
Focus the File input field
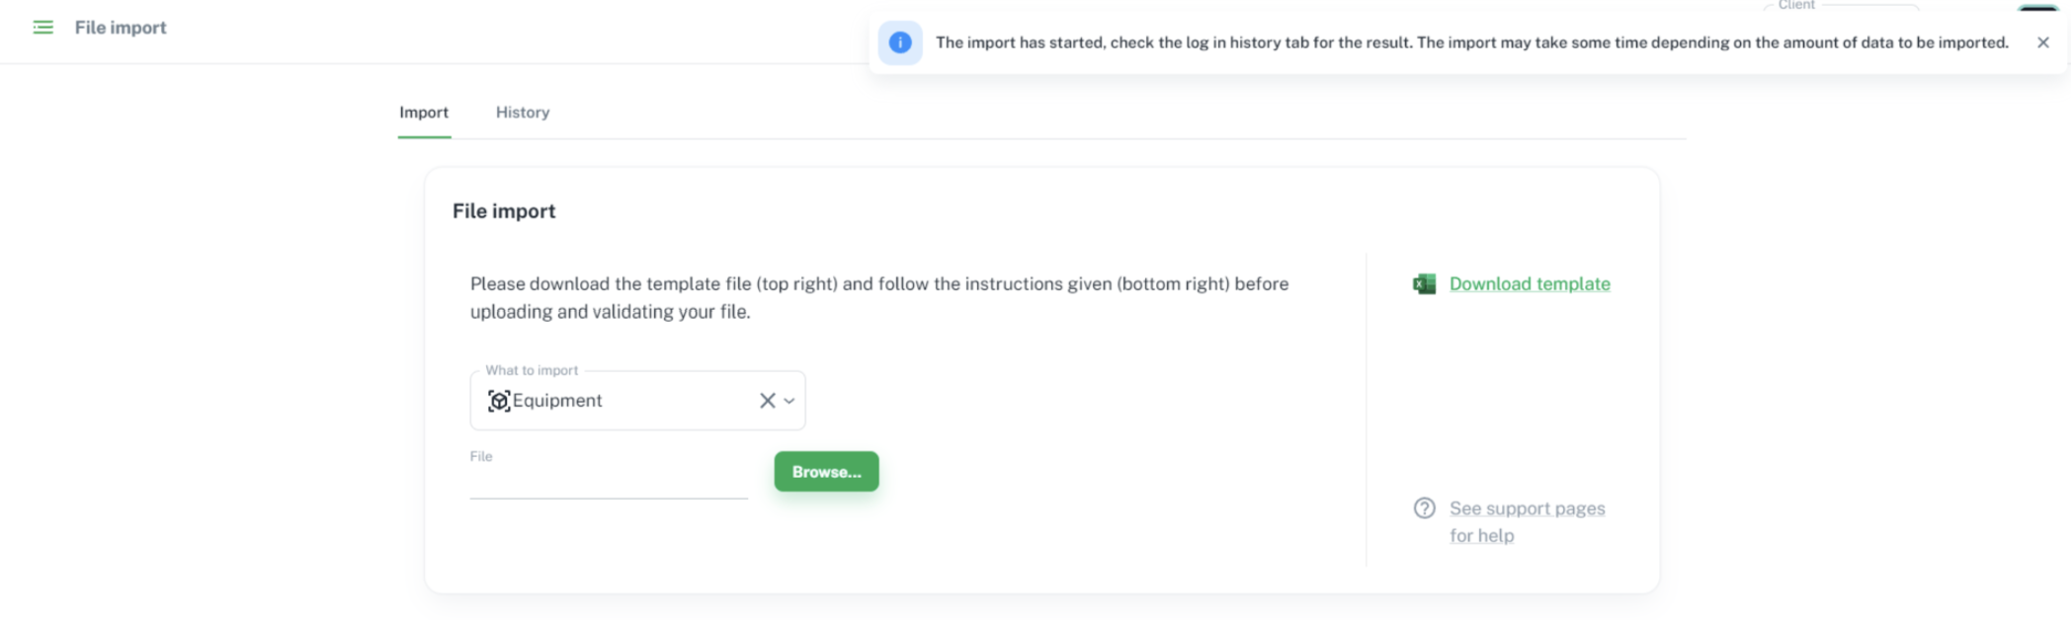pyautogui.click(x=609, y=483)
